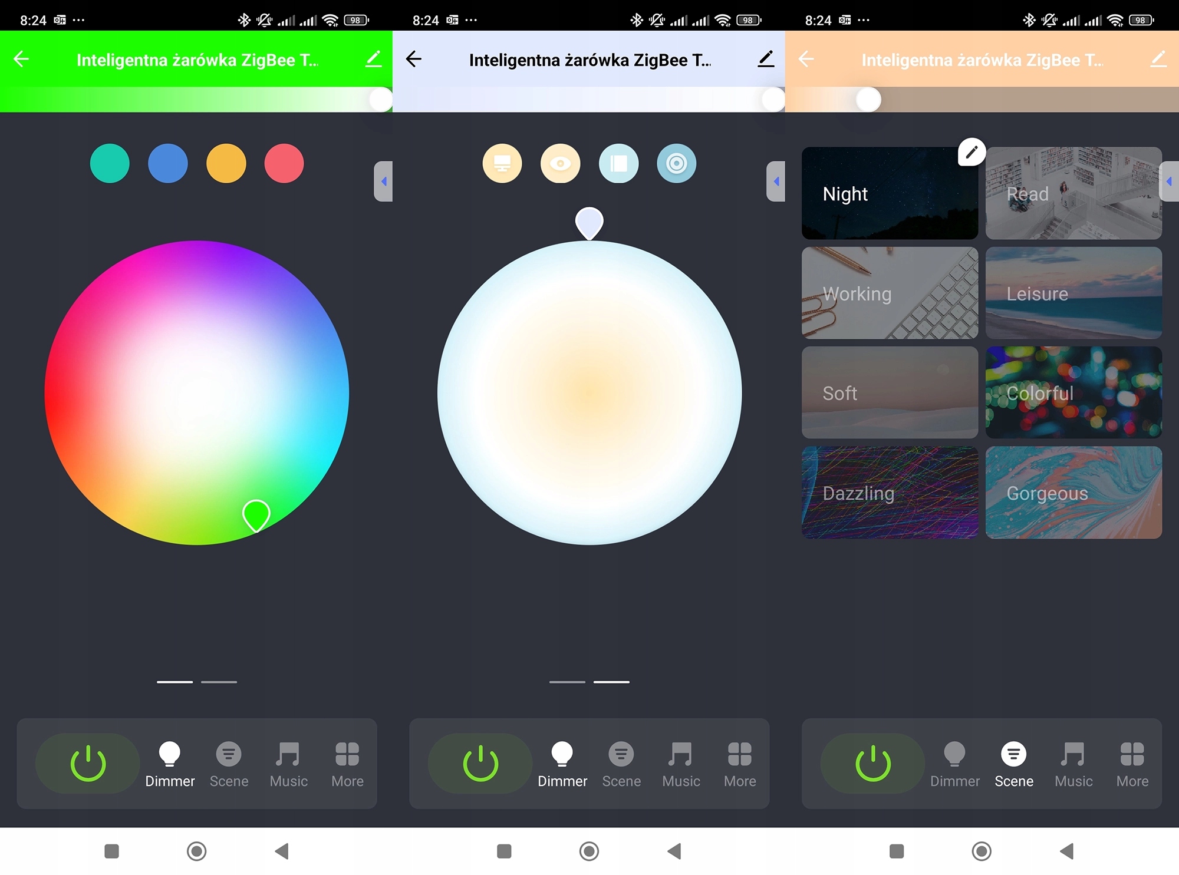This screenshot has width=1179, height=875.
Task: Select eye-care white preset in middle panel
Action: click(x=560, y=163)
